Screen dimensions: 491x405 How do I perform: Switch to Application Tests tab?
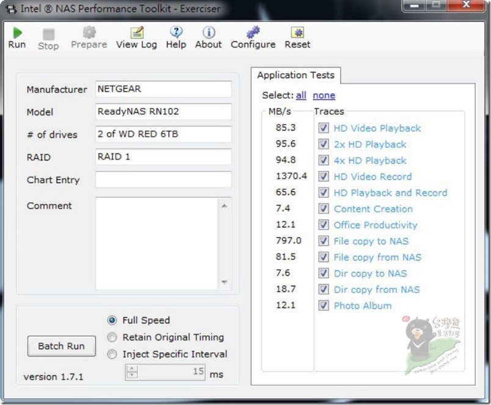(x=296, y=75)
